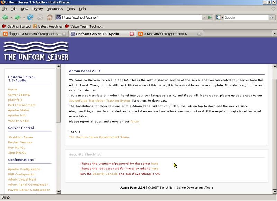Click the green Go arrow beside address bar
Image resolution: width=277 pixels, height=201 pixels.
(210, 17)
